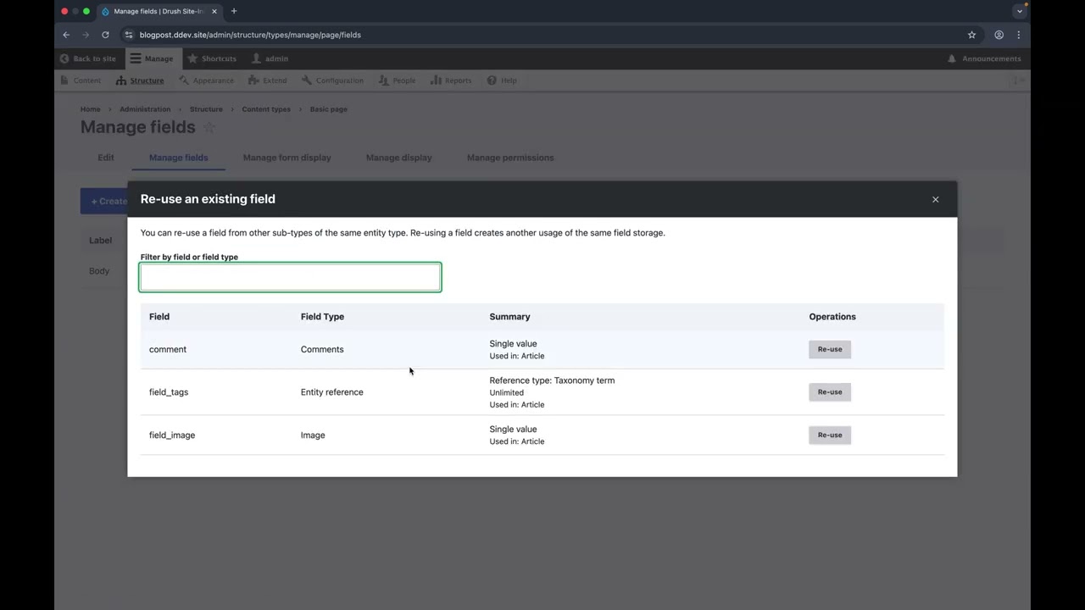The width and height of the screenshot is (1085, 610).
Task: Click the field_tags field name
Action: click(169, 392)
